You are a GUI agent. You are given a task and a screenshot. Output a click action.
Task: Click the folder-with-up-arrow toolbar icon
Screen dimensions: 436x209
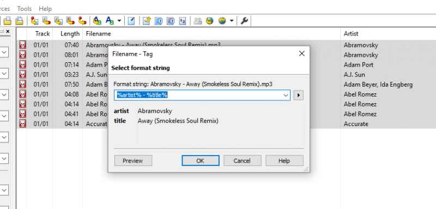pyautogui.click(x=147, y=21)
